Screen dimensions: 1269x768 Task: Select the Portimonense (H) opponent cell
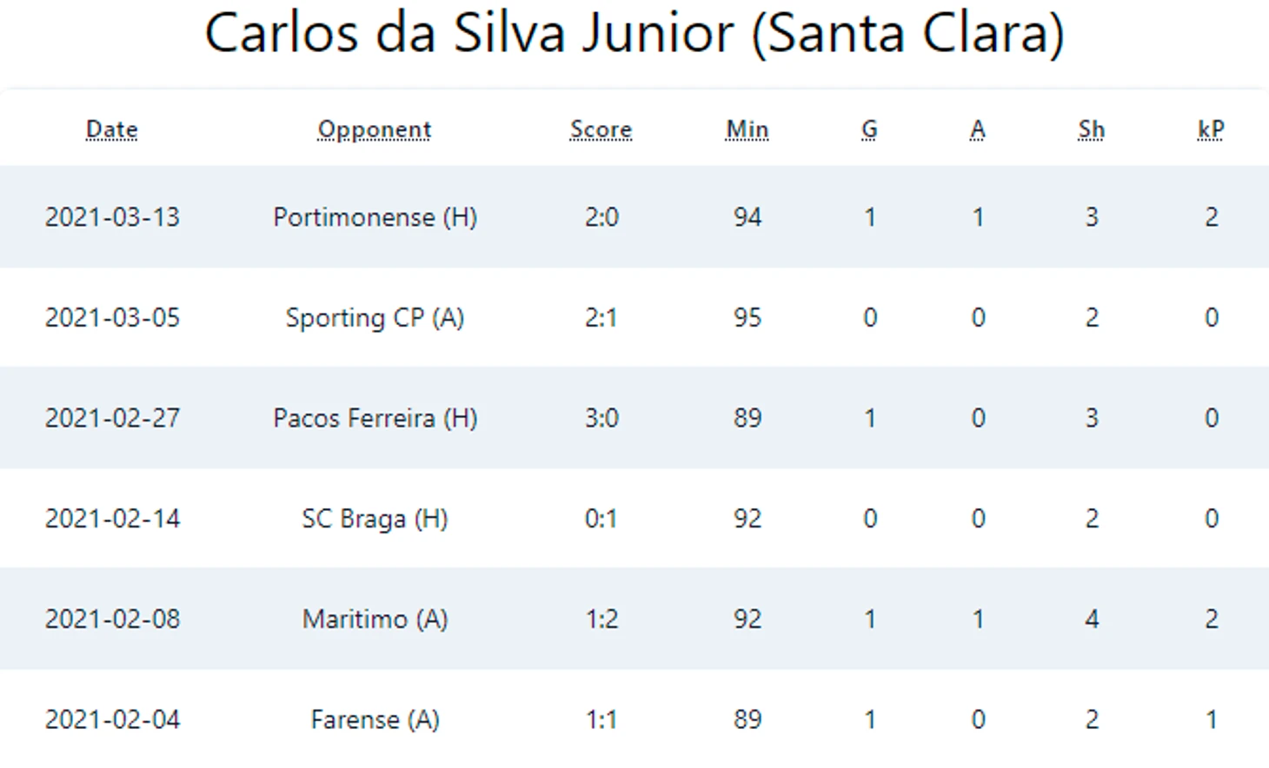pos(375,217)
